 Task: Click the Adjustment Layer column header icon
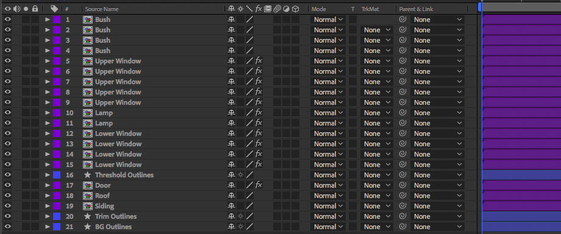tap(286, 9)
